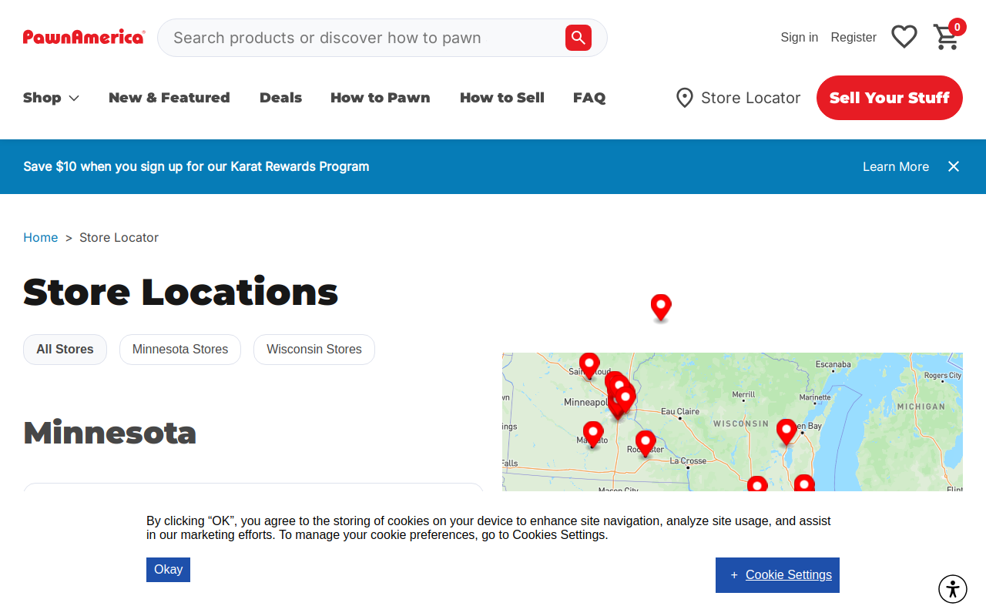Filter by All Stores
The height and width of the screenshot is (616, 986).
(x=65, y=350)
